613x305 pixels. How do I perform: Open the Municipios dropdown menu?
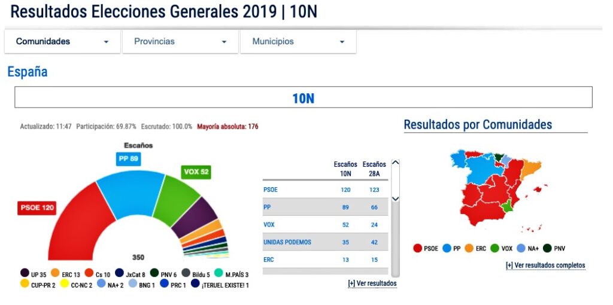coord(298,42)
